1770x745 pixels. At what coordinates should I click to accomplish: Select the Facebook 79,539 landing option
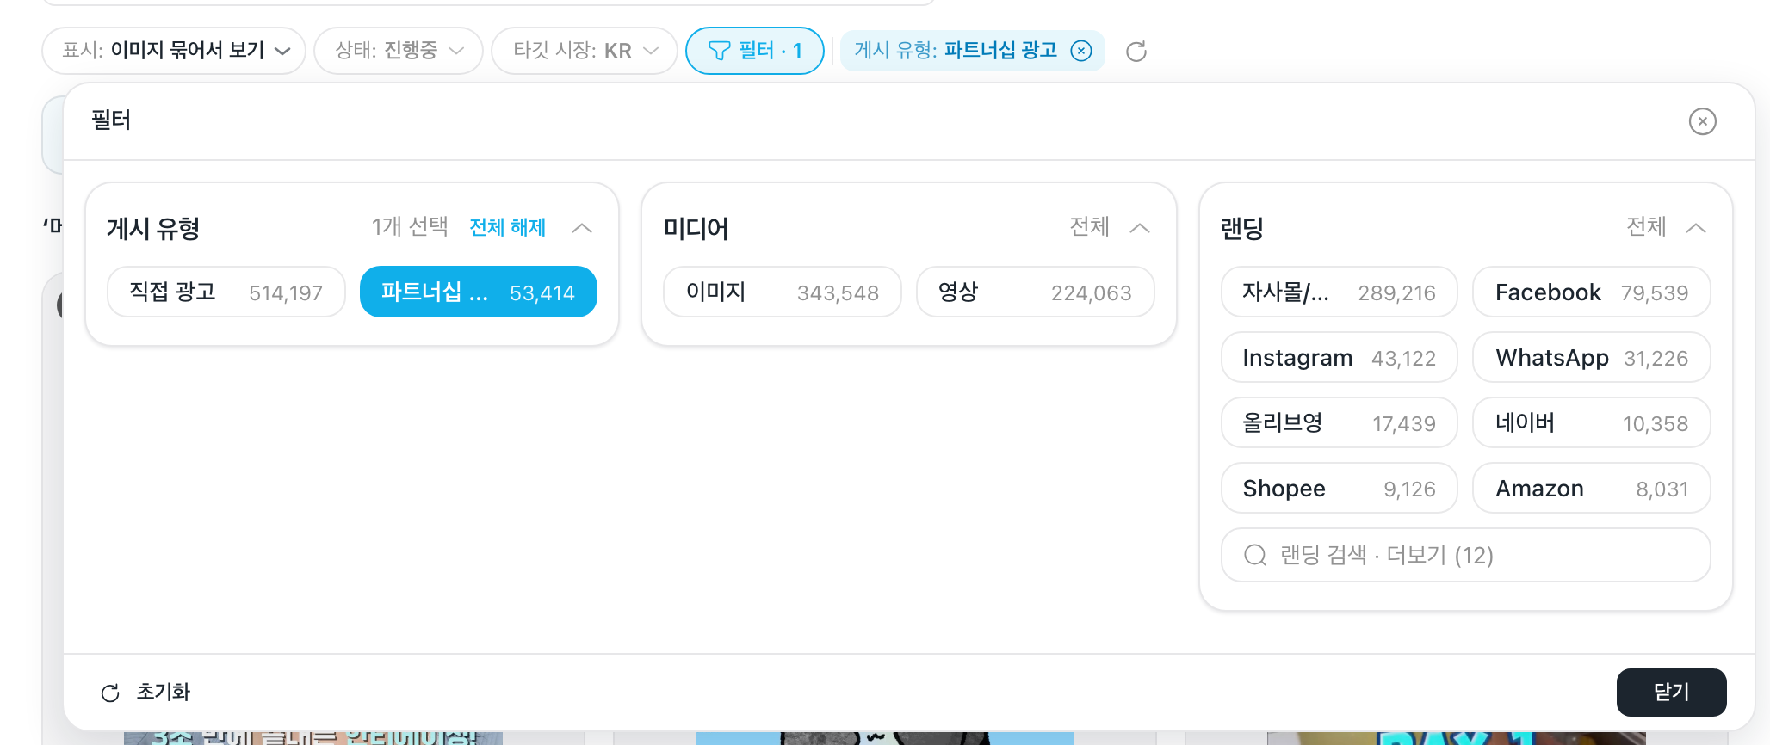tap(1591, 292)
